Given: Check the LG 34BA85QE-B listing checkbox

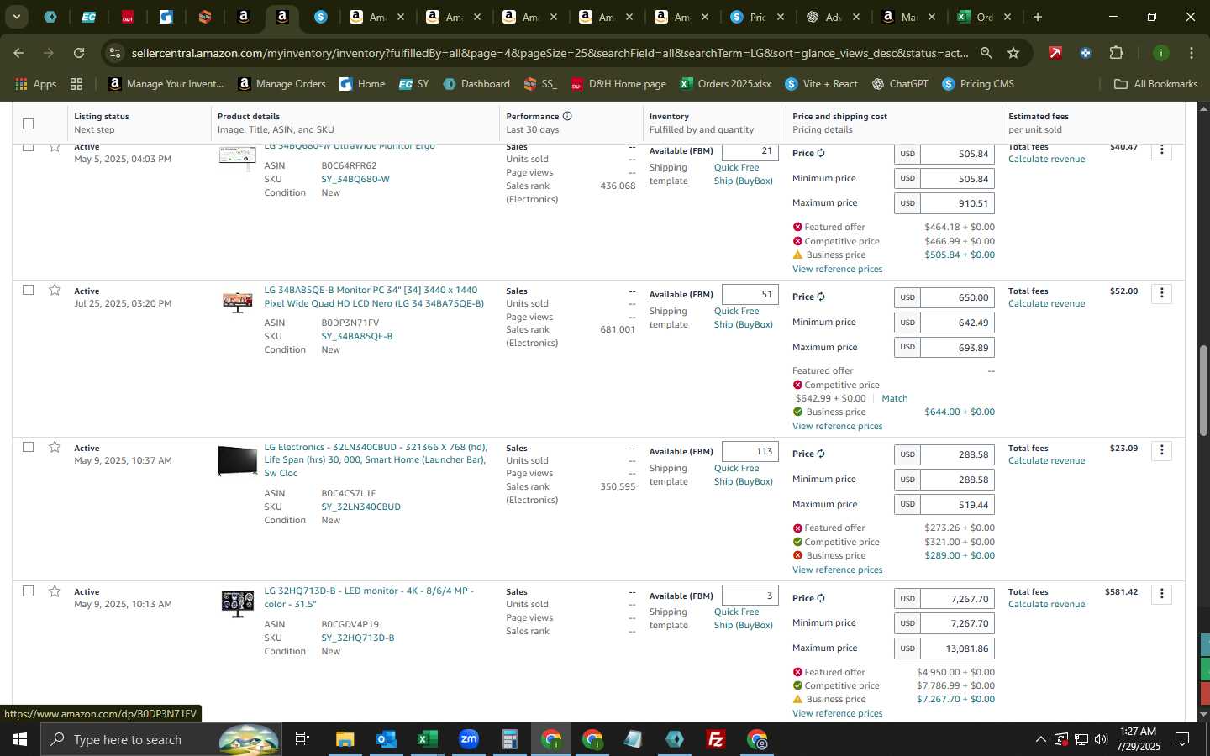Looking at the screenshot, I should 28,290.
